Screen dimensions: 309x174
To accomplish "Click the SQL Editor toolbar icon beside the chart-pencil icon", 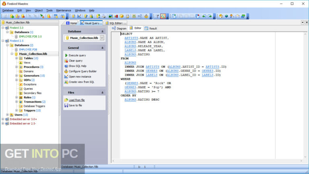I will [x=73, y=16].
